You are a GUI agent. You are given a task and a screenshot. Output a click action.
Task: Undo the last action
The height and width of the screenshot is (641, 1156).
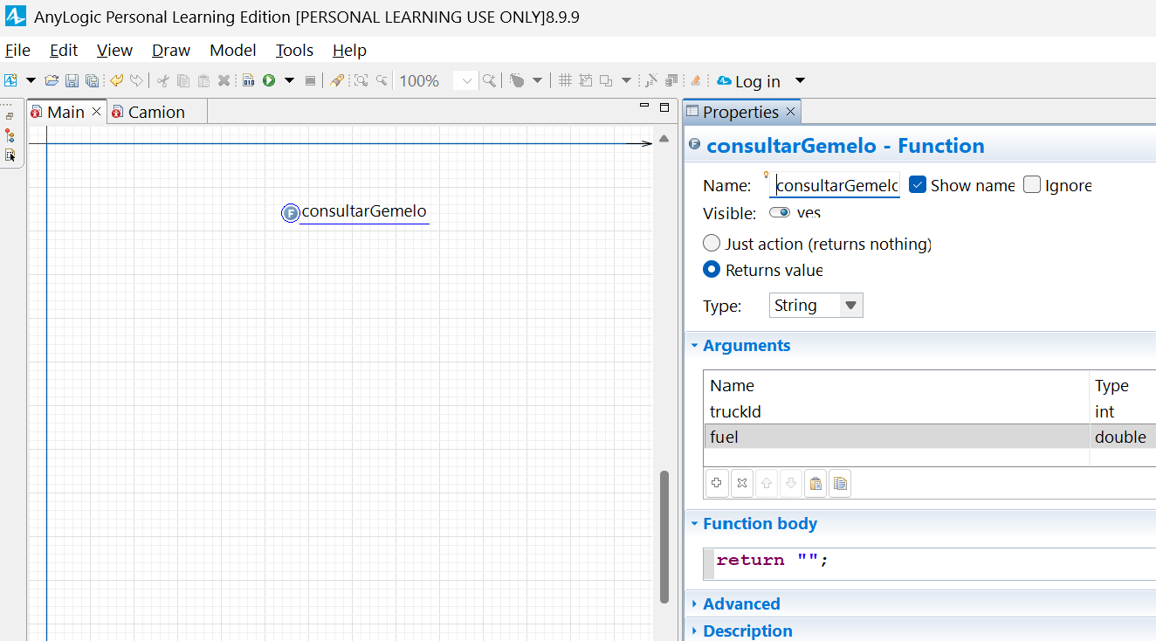[x=116, y=80]
